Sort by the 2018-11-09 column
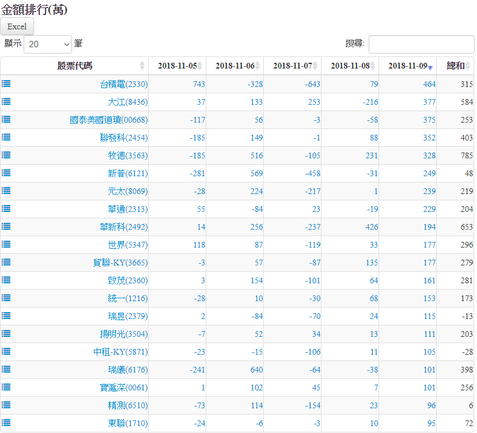This screenshot has height=433, width=477. (407, 66)
